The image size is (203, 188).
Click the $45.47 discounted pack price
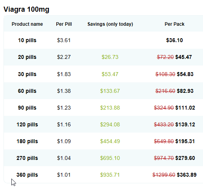[x=183, y=57]
